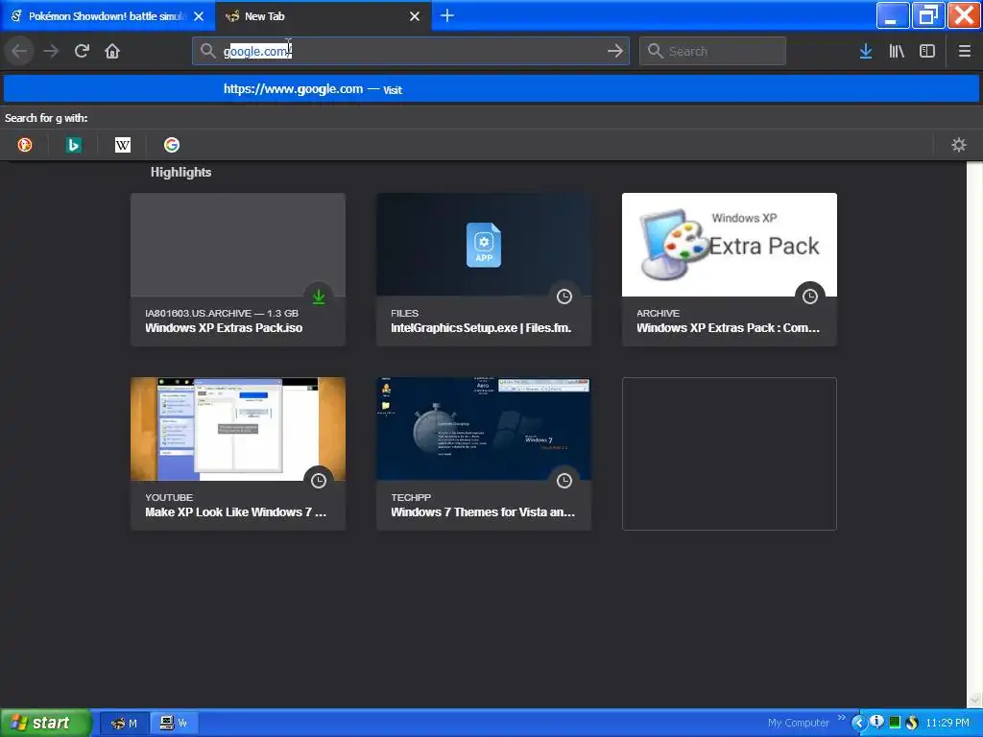Go back using the back arrow

(x=19, y=51)
